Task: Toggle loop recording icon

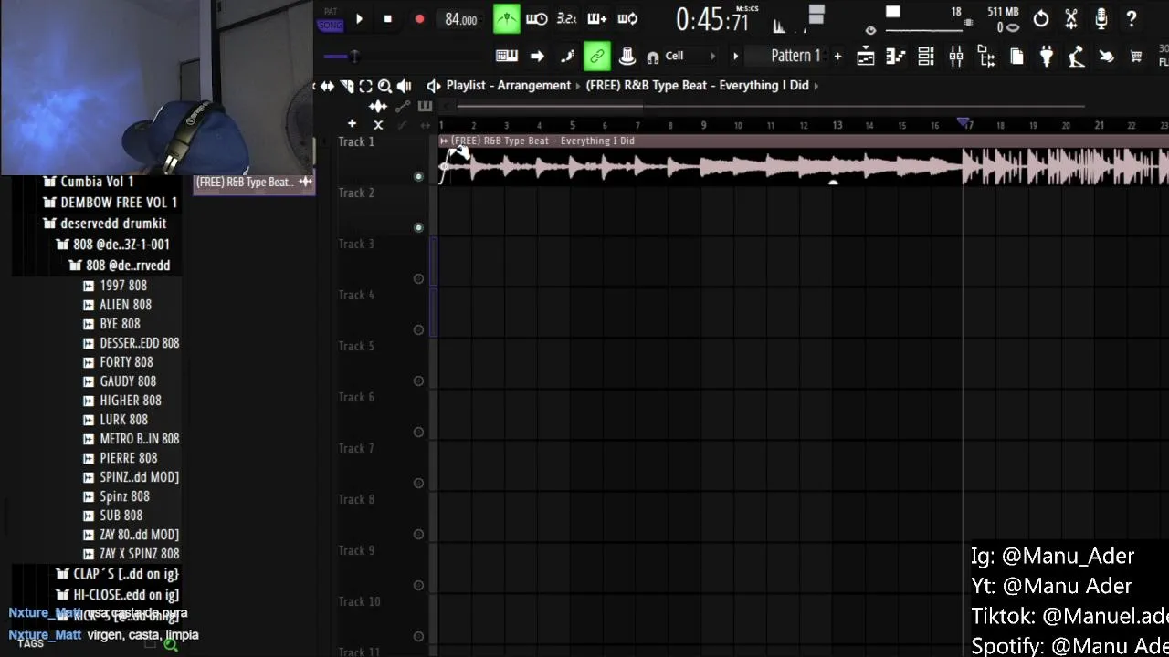Action: coord(627,18)
